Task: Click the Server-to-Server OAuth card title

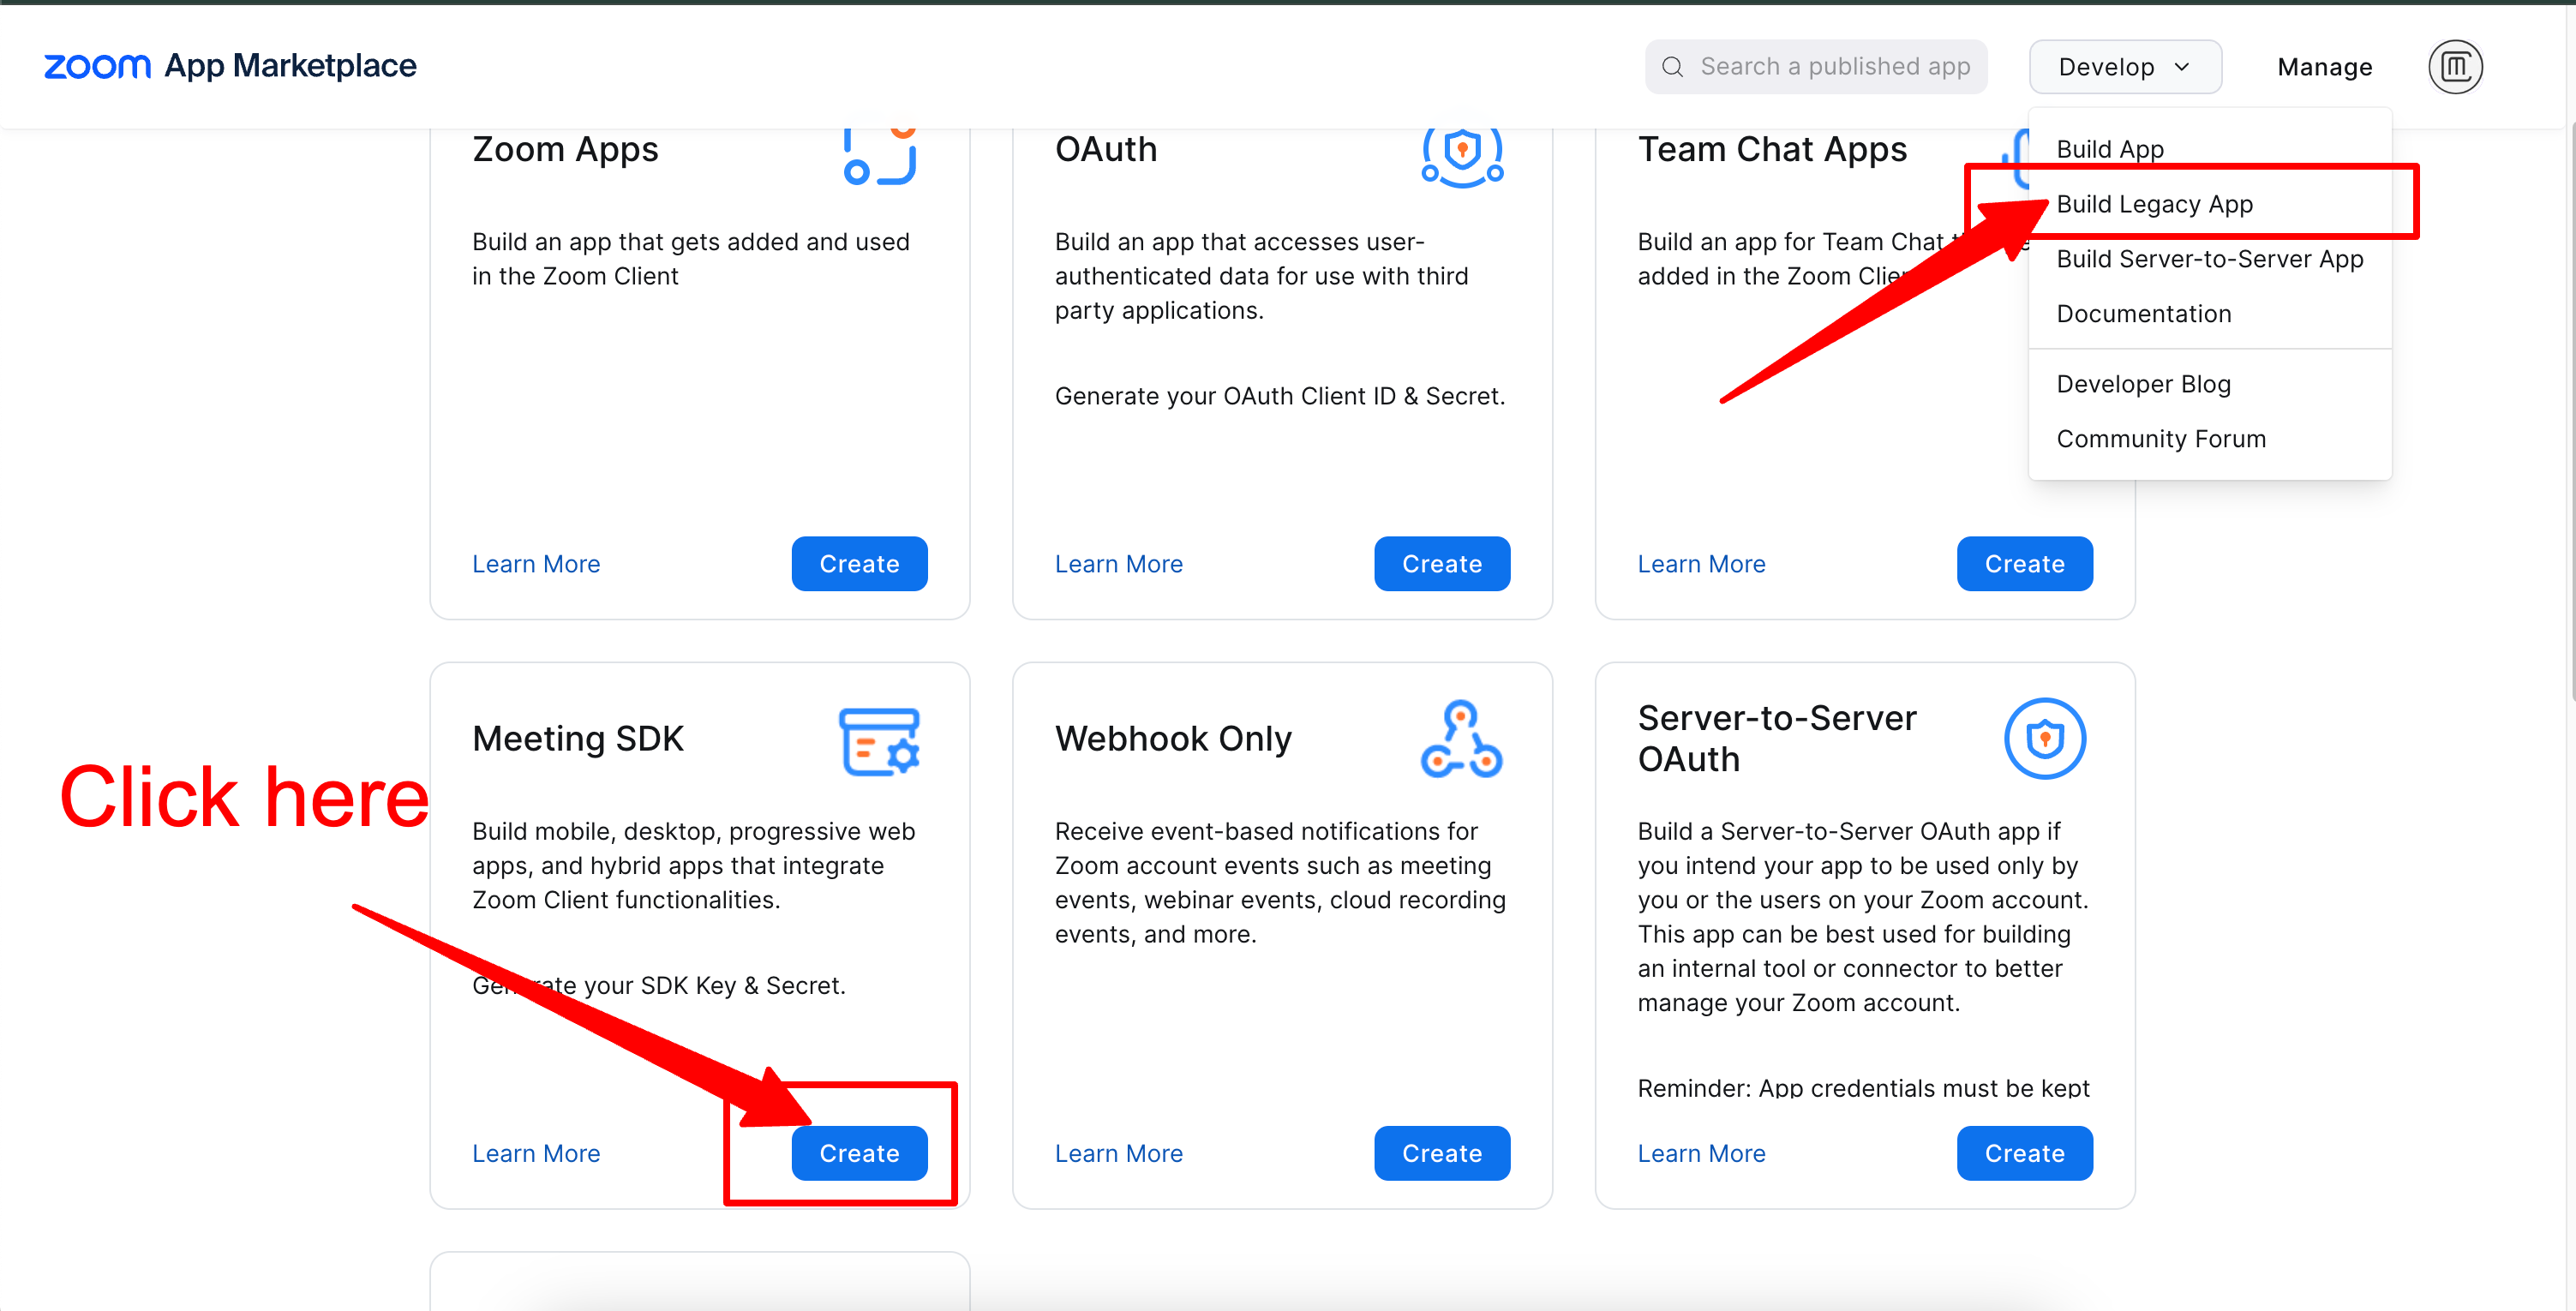Action: coord(1776,738)
